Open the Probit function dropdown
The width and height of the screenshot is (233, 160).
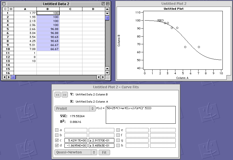pyautogui.click(x=75, y=109)
